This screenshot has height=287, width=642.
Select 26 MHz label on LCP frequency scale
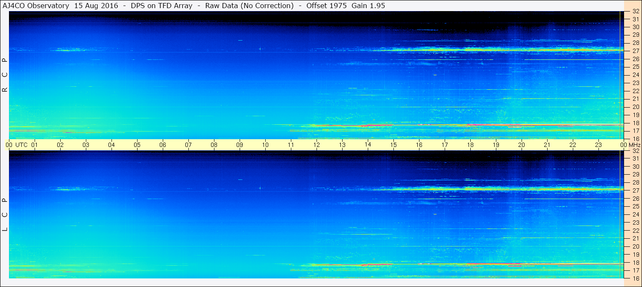click(636, 199)
